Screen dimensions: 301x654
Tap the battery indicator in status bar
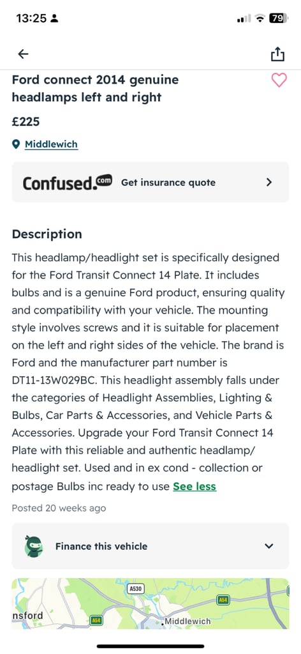click(x=277, y=18)
